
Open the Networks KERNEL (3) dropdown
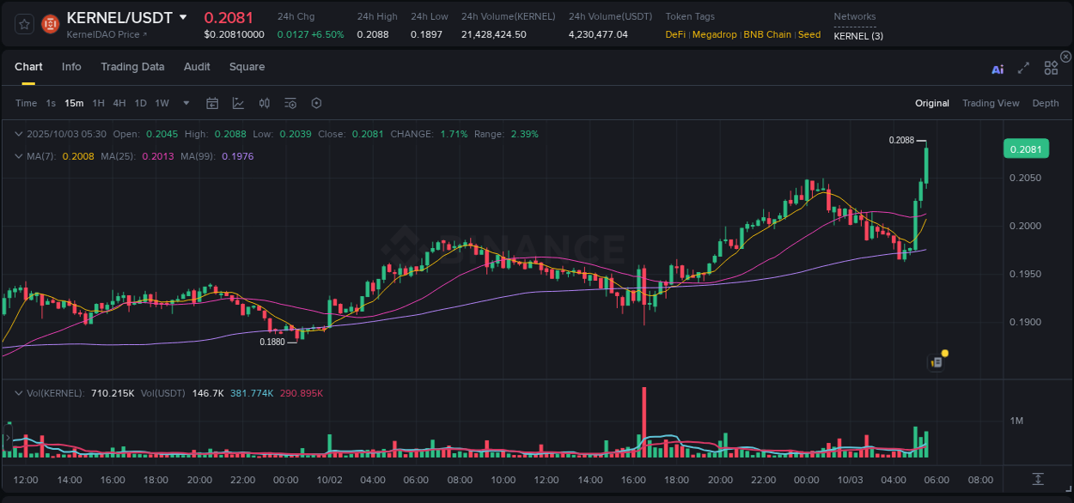[x=859, y=35]
